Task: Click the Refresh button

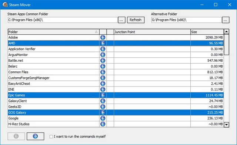Action: 136,20
